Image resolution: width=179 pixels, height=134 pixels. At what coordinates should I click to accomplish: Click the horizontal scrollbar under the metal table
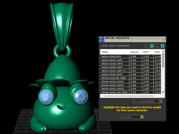click(x=129, y=96)
